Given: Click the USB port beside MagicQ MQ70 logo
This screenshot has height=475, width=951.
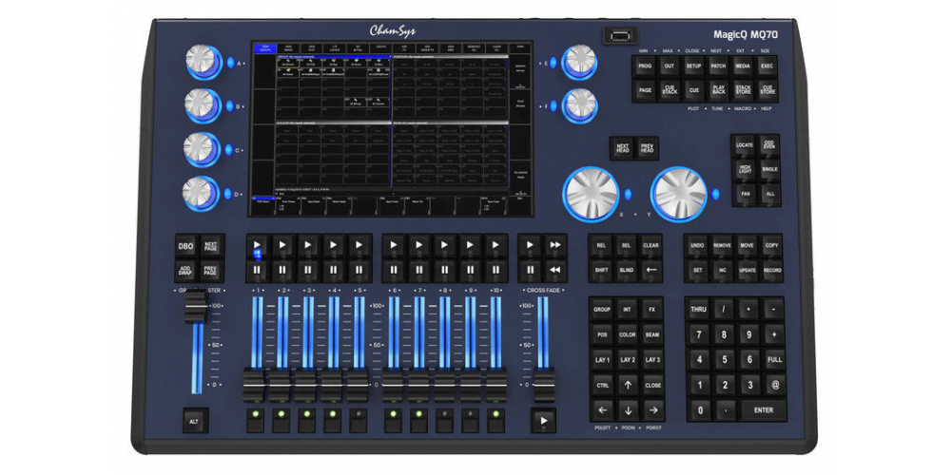Looking at the screenshot, I should [618, 36].
